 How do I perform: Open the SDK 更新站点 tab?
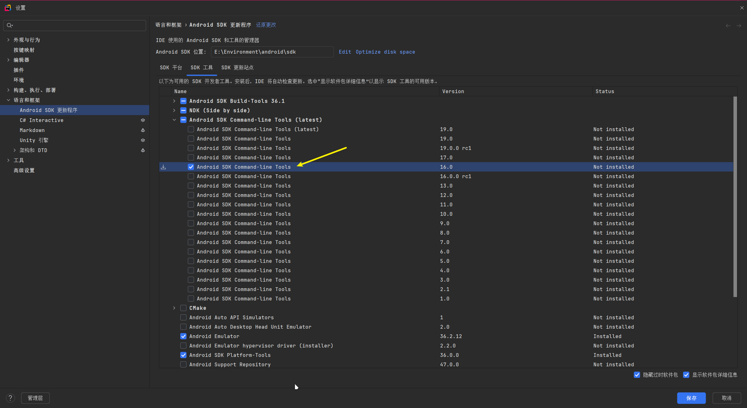[237, 67]
